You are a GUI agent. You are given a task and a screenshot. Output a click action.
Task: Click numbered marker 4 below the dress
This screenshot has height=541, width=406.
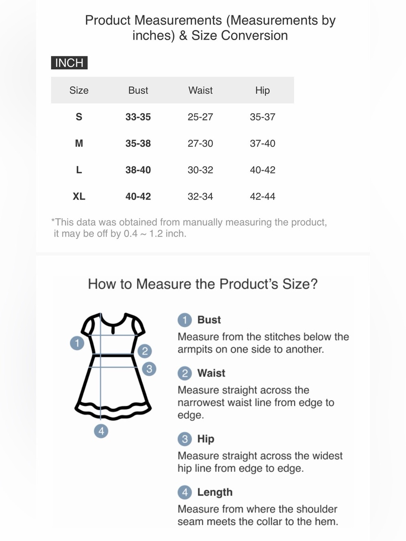(101, 431)
